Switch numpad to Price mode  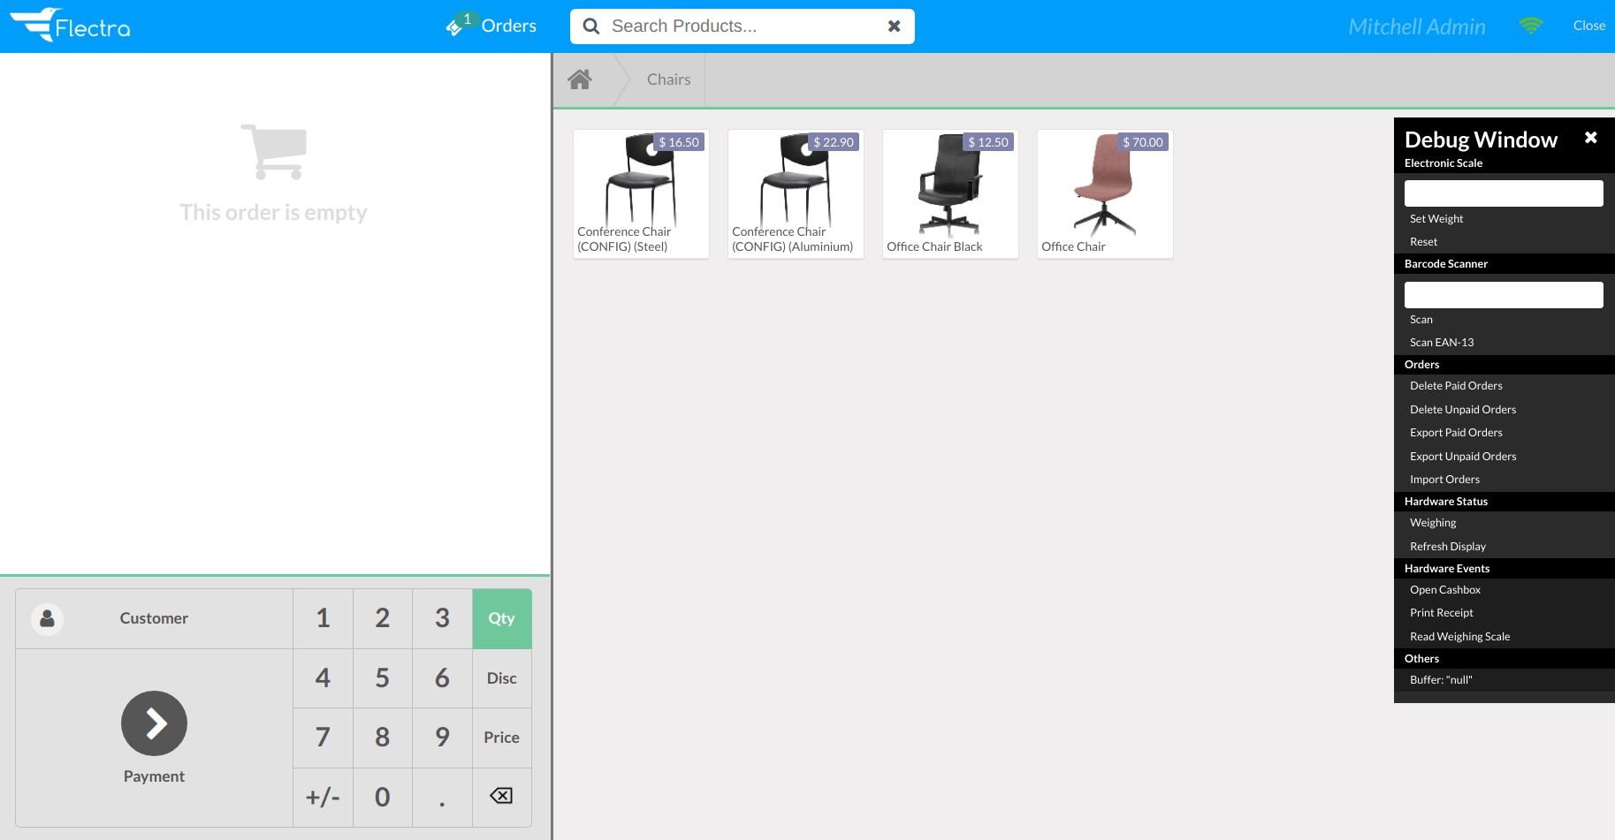tap(501, 737)
